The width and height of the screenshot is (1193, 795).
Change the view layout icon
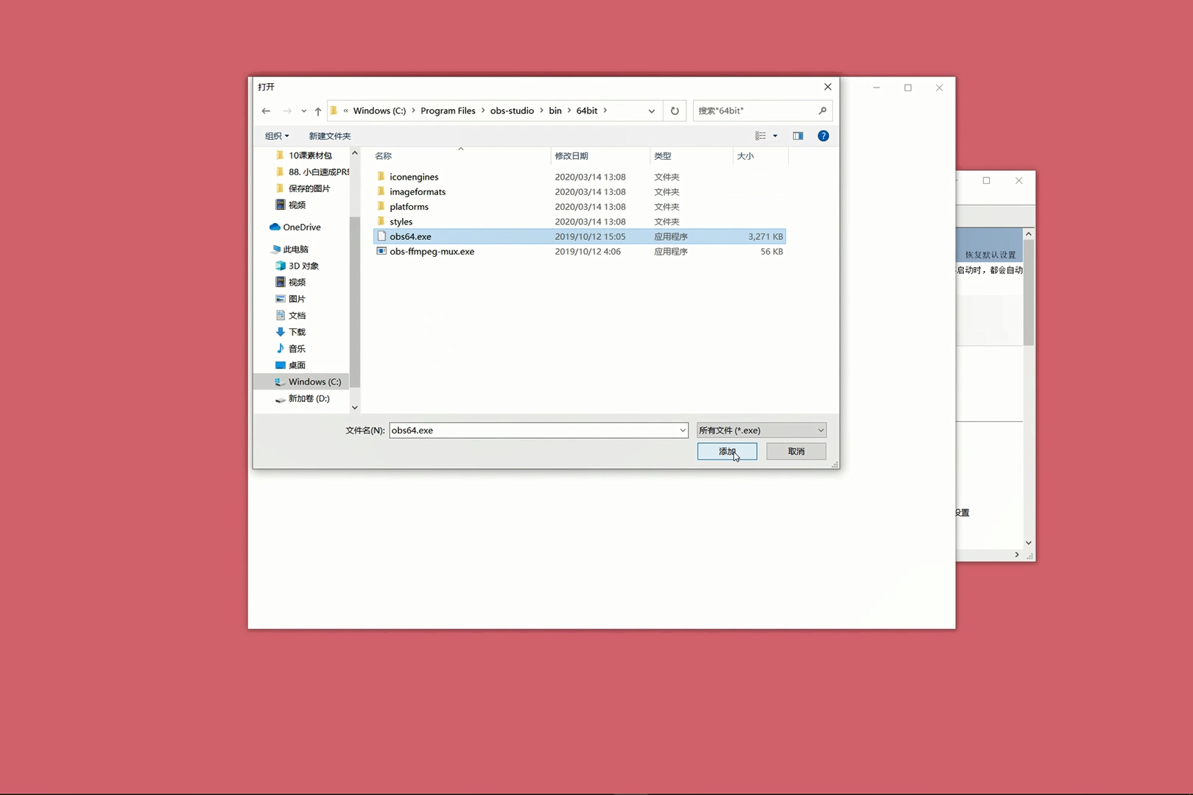[x=761, y=136]
